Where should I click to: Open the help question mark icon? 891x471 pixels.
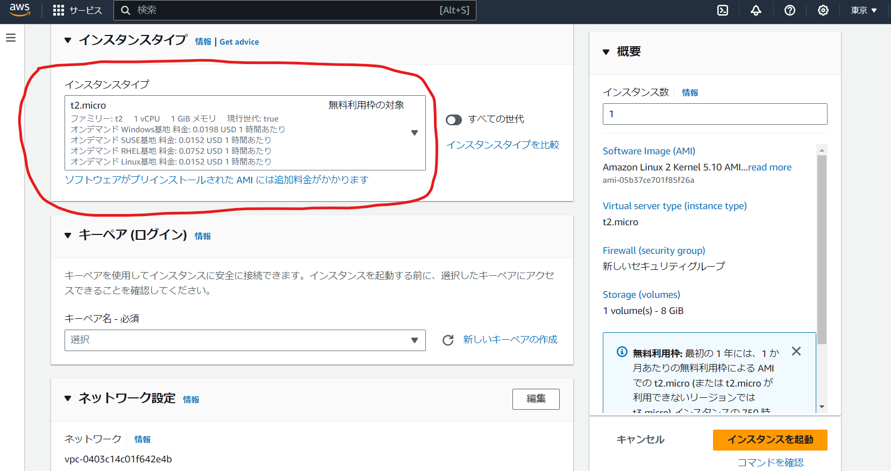[790, 10]
